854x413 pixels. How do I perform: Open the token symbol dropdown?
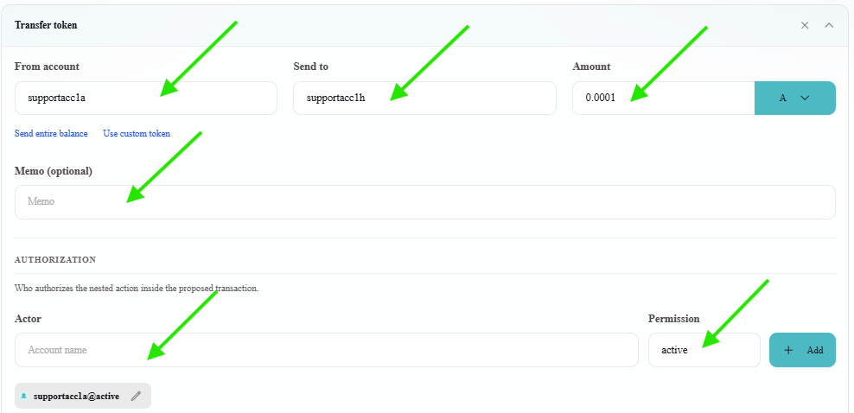point(795,98)
